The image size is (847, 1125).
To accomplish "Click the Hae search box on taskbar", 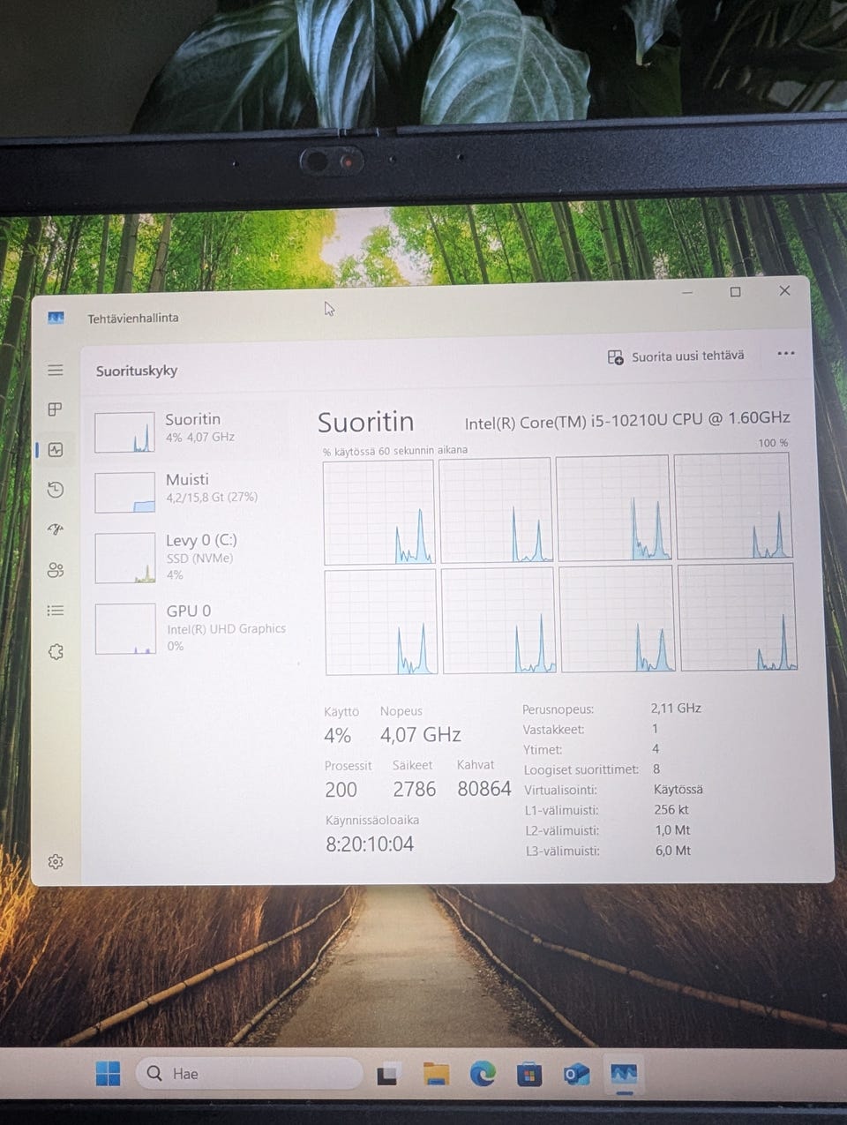I will [250, 1074].
